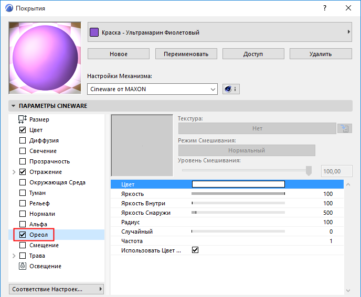Enable the Диффузия checkbox

click(23, 140)
